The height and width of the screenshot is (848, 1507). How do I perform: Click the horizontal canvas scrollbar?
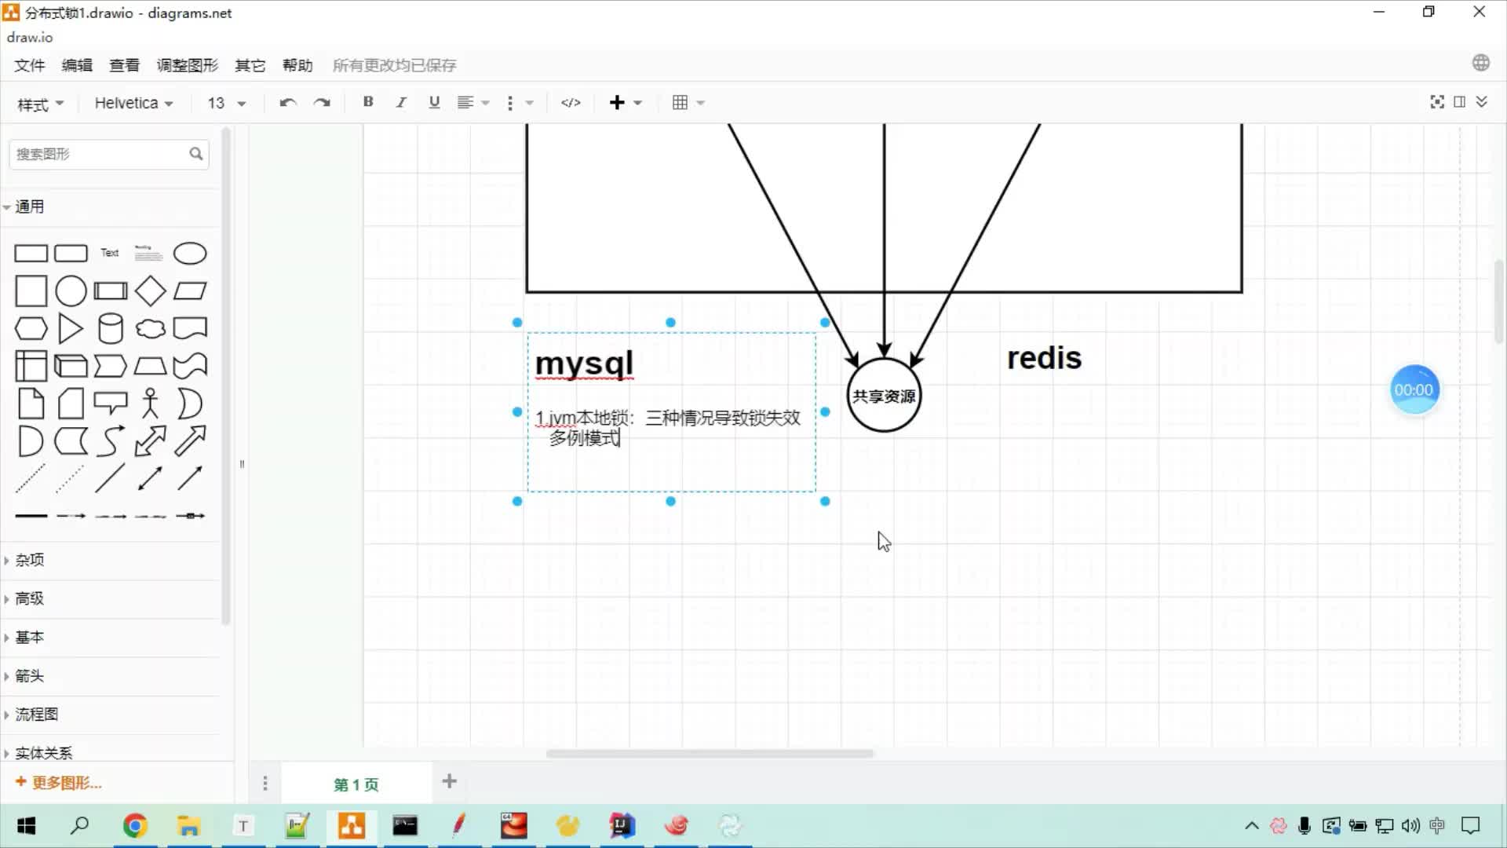(x=710, y=753)
